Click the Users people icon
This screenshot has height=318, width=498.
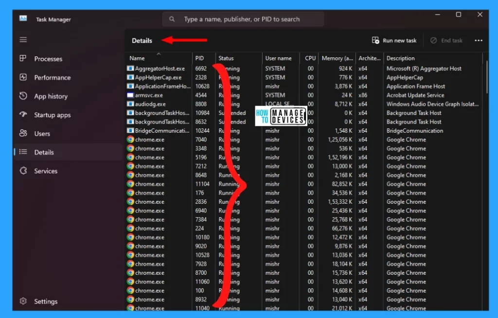pyautogui.click(x=23, y=133)
